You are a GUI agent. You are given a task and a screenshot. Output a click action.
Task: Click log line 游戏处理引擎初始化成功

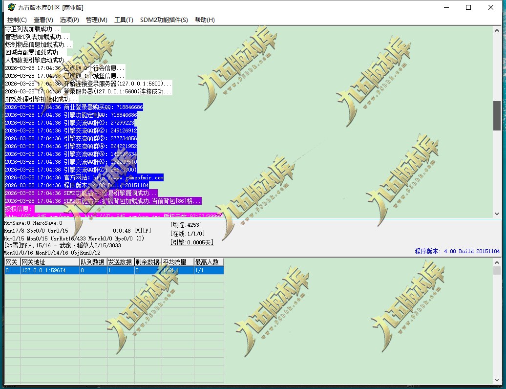[x=42, y=99]
